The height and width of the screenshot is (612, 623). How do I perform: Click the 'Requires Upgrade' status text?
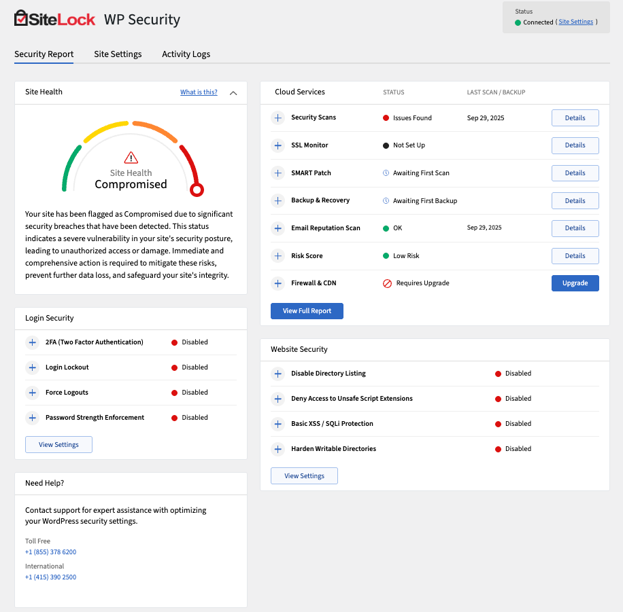pyautogui.click(x=423, y=283)
